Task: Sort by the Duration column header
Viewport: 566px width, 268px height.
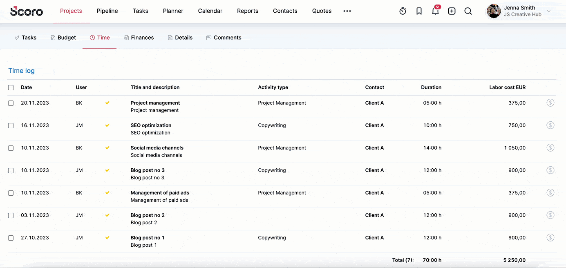Action: click(x=431, y=87)
